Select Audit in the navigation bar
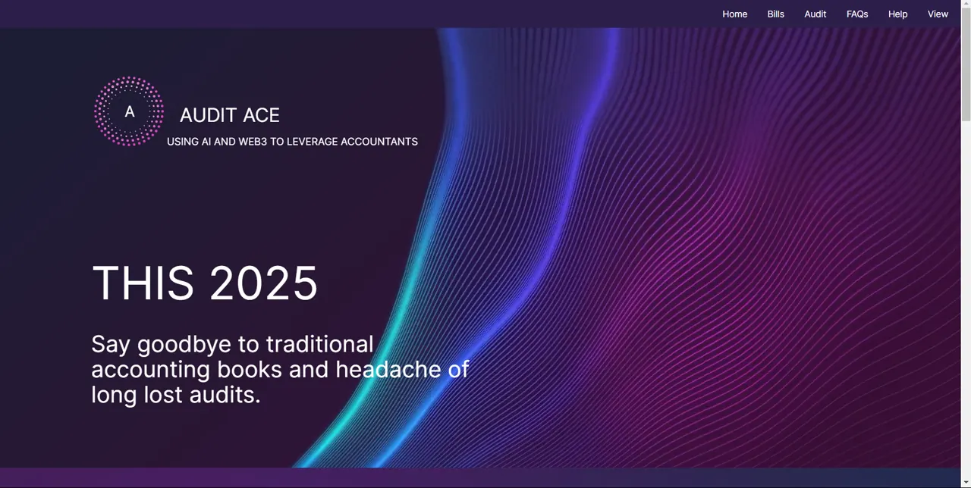 (x=815, y=14)
